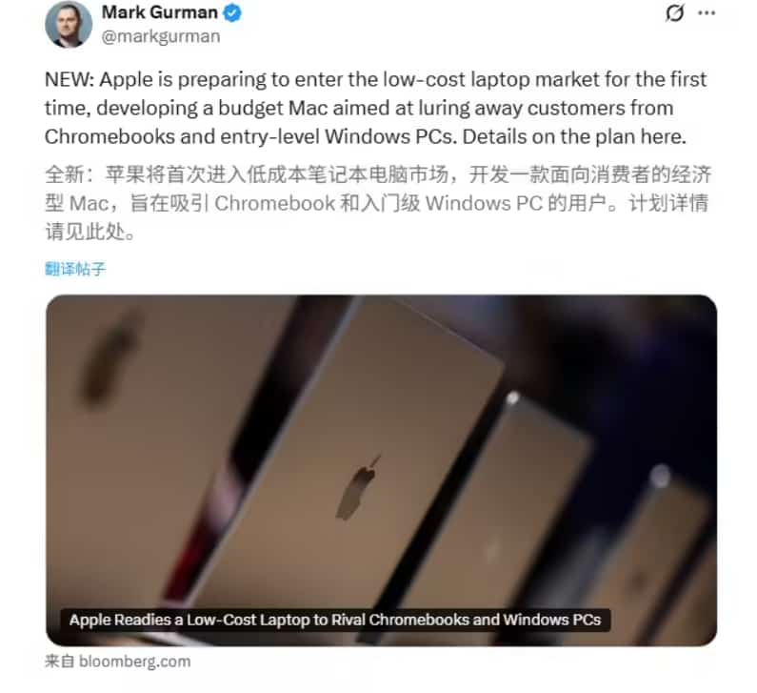This screenshot has width=757, height=693.
Task: Open the three-dot more options menu
Action: pos(707,13)
